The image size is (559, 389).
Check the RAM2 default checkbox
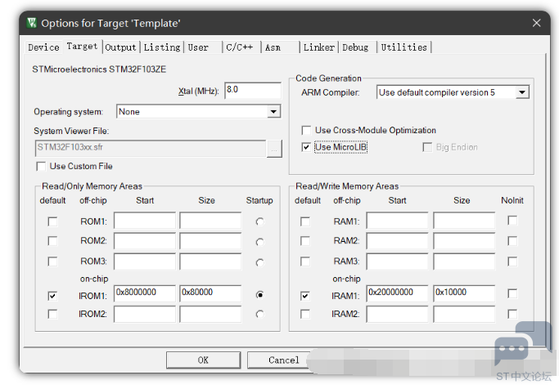[x=305, y=241]
